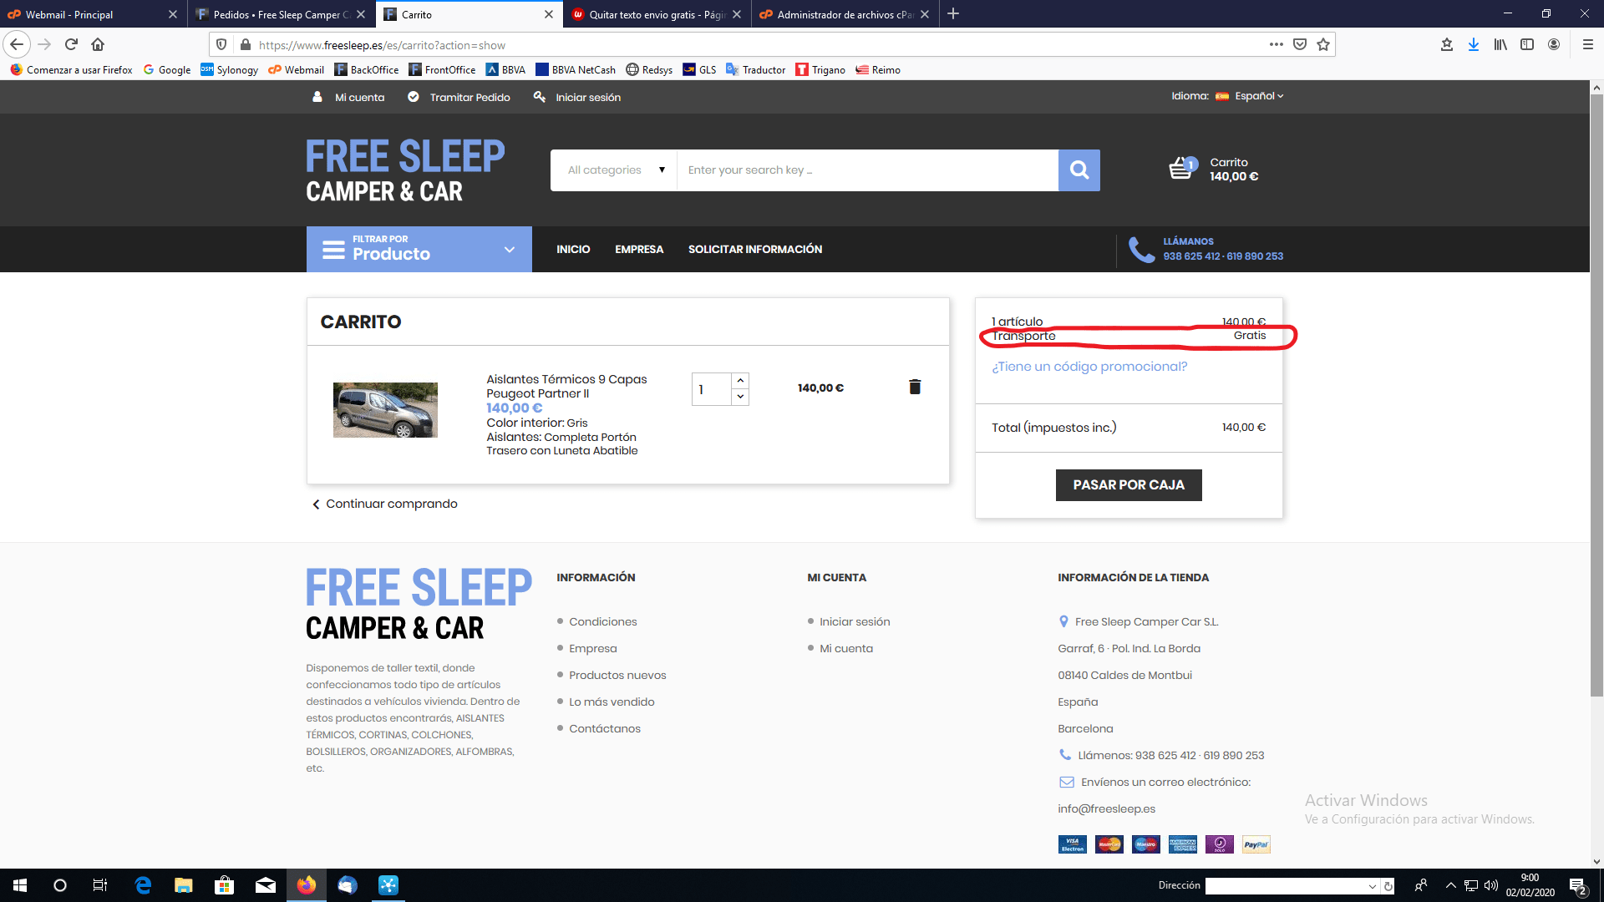Open Mail app from taskbar
1604x902 pixels.
[265, 885]
